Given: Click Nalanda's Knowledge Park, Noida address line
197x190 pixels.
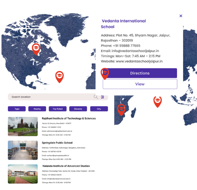Looking at the screenshot, I should [x=68, y=171].
